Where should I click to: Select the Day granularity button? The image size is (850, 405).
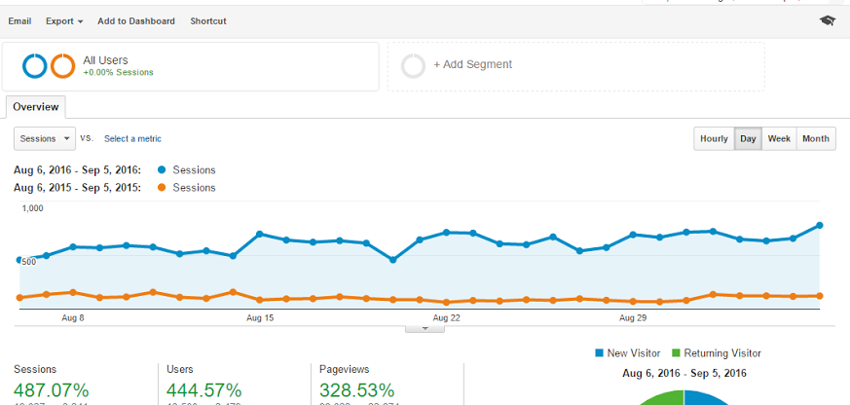coord(748,138)
